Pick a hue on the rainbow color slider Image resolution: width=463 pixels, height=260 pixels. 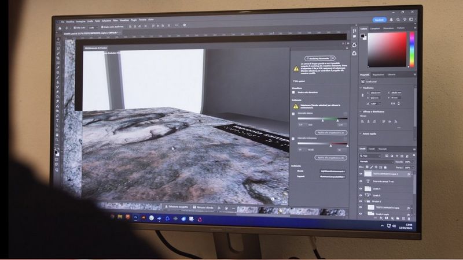click(412, 49)
